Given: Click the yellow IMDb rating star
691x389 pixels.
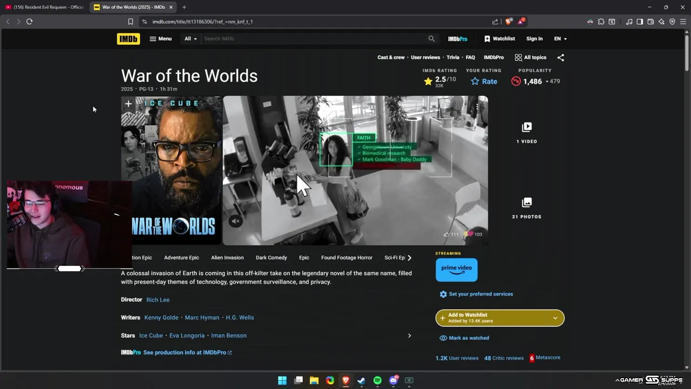Looking at the screenshot, I should (428, 82).
